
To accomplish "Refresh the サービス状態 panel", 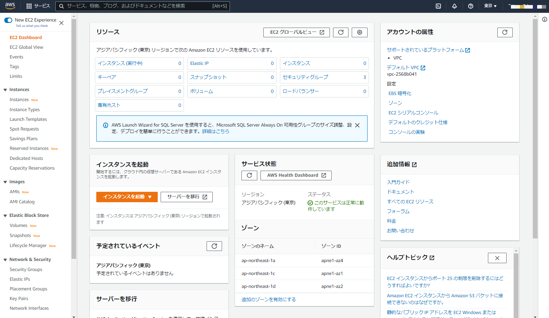I will (x=249, y=175).
